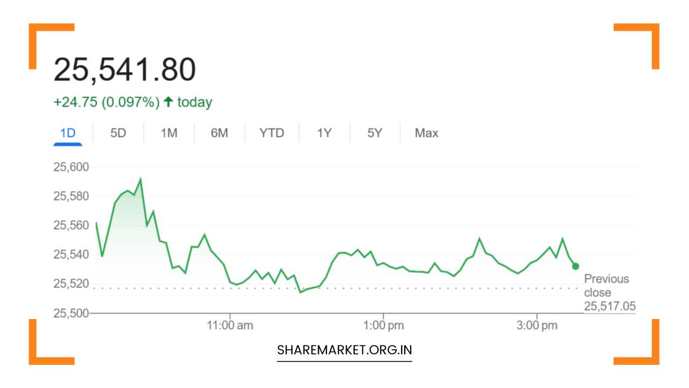Screen dimensions: 689x388
Task: Open the 1M chart view
Action: point(168,133)
